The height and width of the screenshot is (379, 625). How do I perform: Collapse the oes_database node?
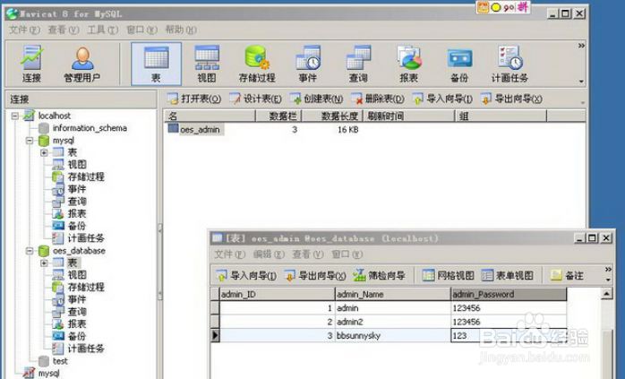(x=30, y=252)
